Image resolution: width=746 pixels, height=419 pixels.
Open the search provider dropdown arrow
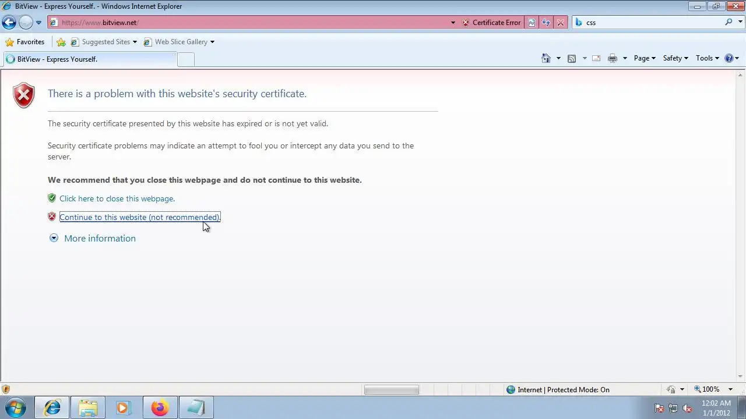tap(739, 23)
